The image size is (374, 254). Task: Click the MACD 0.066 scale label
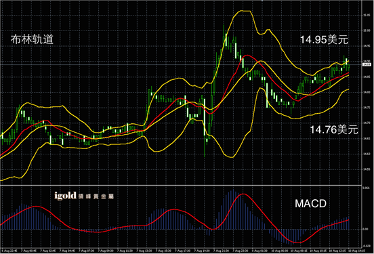[x=366, y=188]
